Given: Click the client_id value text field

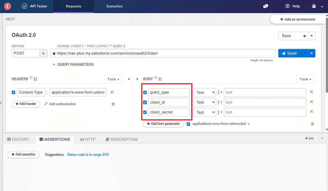Looking at the screenshot, I should (x=265, y=102).
